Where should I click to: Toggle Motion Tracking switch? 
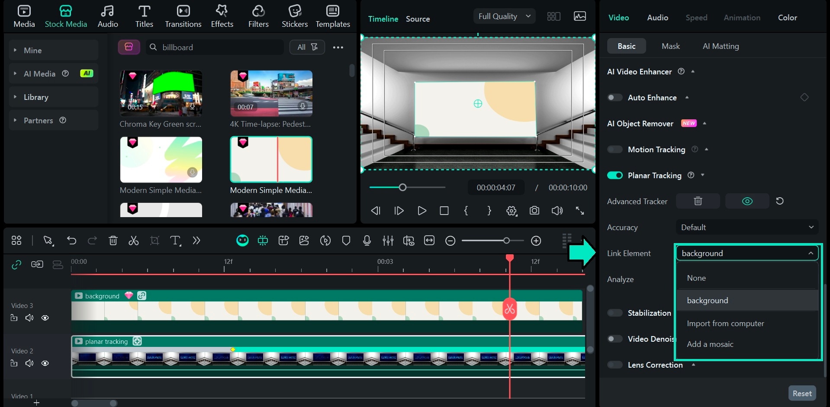tap(614, 149)
